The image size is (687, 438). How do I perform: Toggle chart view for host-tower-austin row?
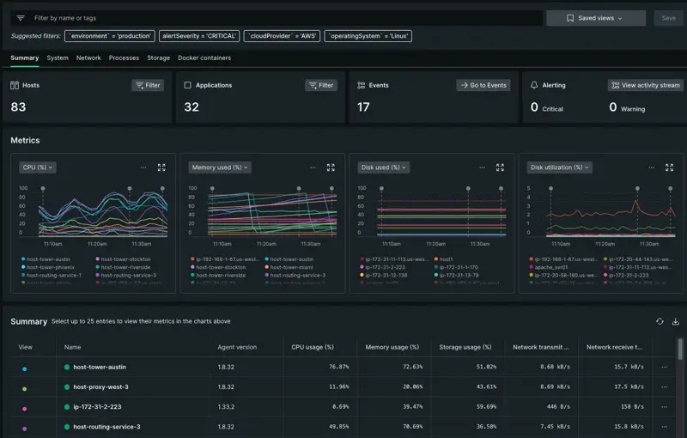[x=25, y=368]
